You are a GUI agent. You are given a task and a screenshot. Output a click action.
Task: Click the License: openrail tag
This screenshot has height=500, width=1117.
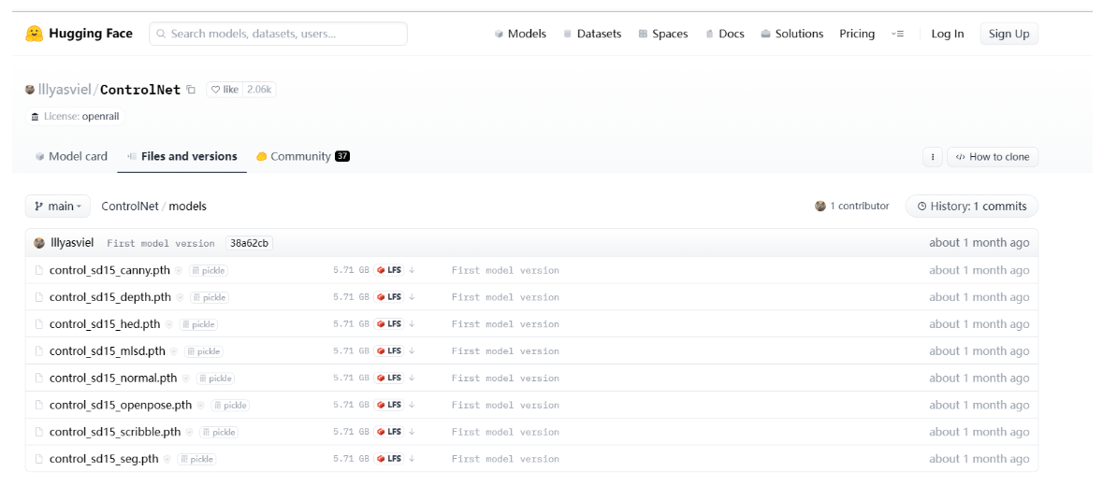click(x=75, y=117)
